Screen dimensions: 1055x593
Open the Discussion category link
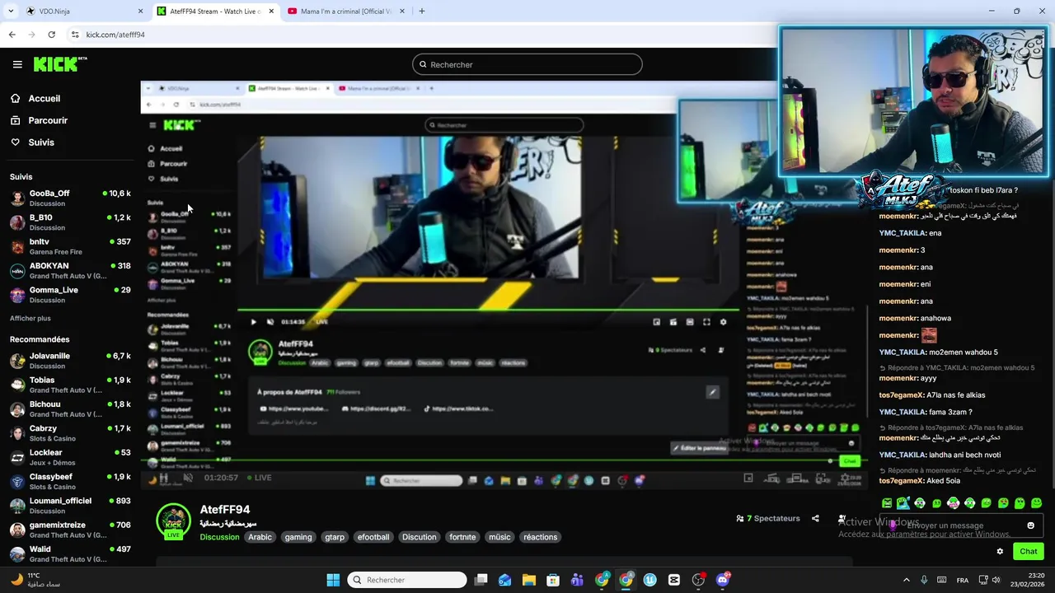(219, 537)
